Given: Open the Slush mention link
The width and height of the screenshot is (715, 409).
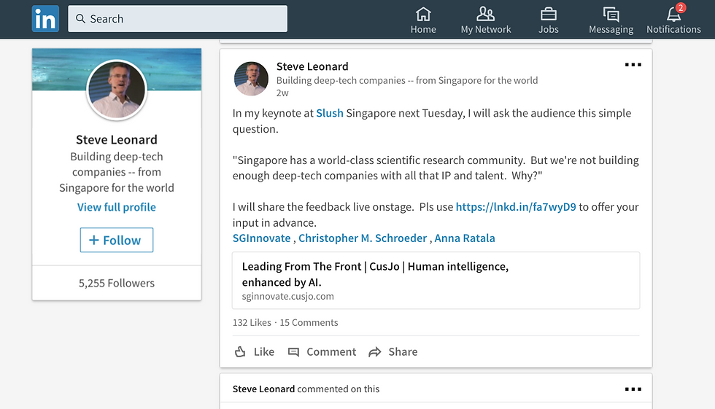Looking at the screenshot, I should point(330,113).
